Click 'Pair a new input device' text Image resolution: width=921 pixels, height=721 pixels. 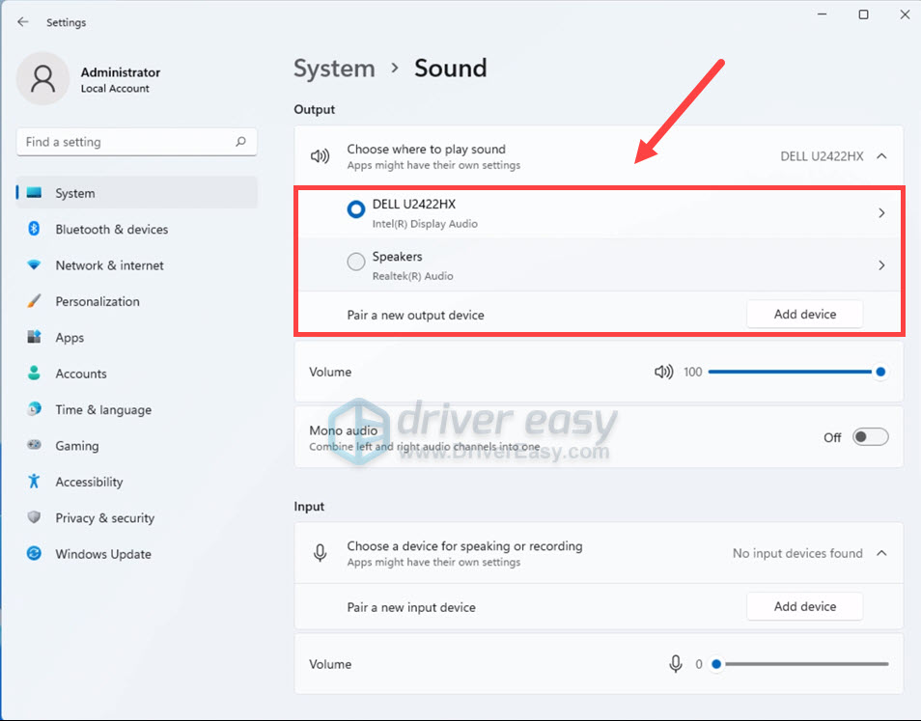(411, 607)
